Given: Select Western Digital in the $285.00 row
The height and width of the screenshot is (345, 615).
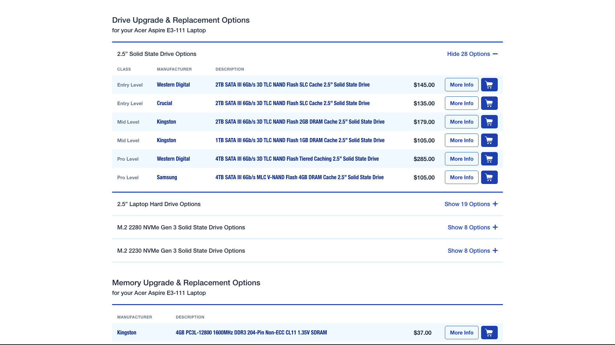Looking at the screenshot, I should click(x=173, y=159).
